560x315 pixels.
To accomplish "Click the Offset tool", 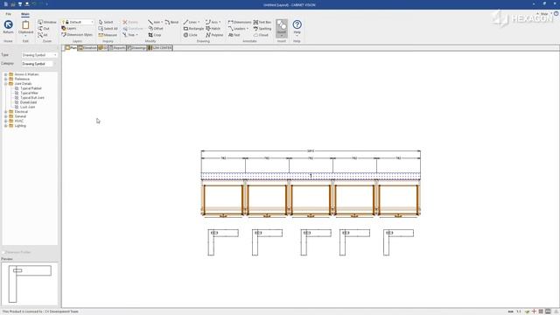I will [x=156, y=29].
